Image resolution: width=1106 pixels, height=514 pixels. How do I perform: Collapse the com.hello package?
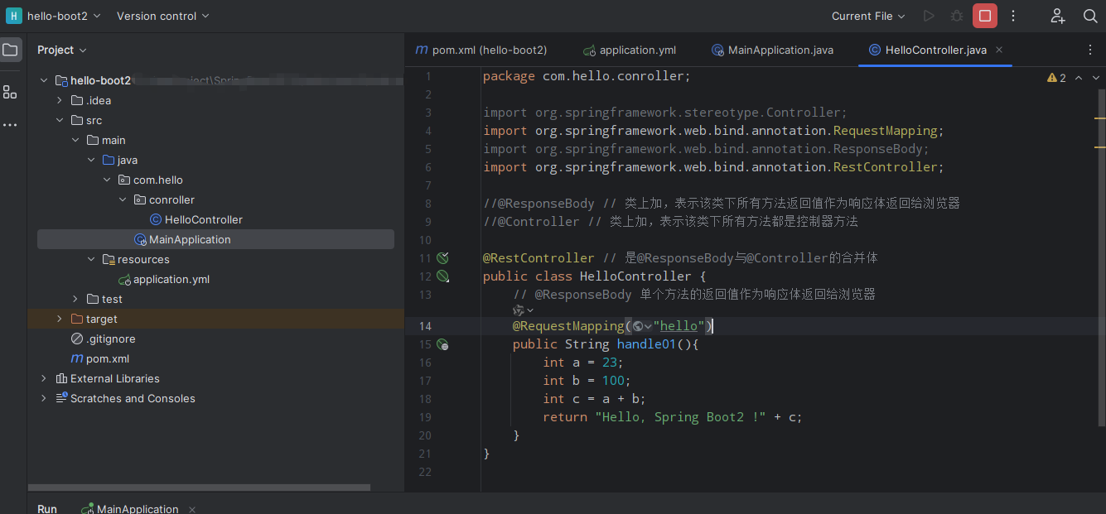pyautogui.click(x=107, y=180)
